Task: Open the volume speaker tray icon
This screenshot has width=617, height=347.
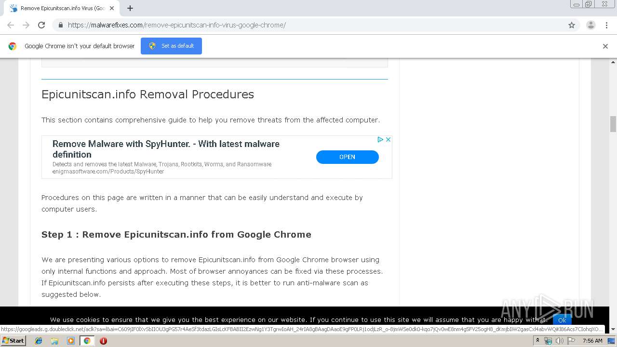Action: point(559,341)
